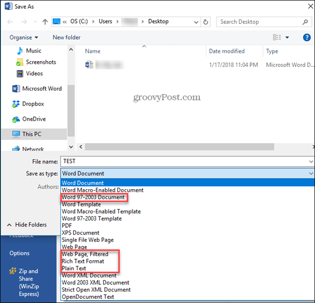
Task: Choose OpenDocument Text type
Action: click(88, 297)
